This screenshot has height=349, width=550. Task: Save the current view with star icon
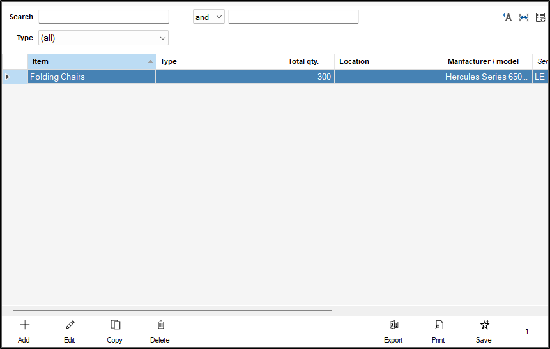coord(484,330)
